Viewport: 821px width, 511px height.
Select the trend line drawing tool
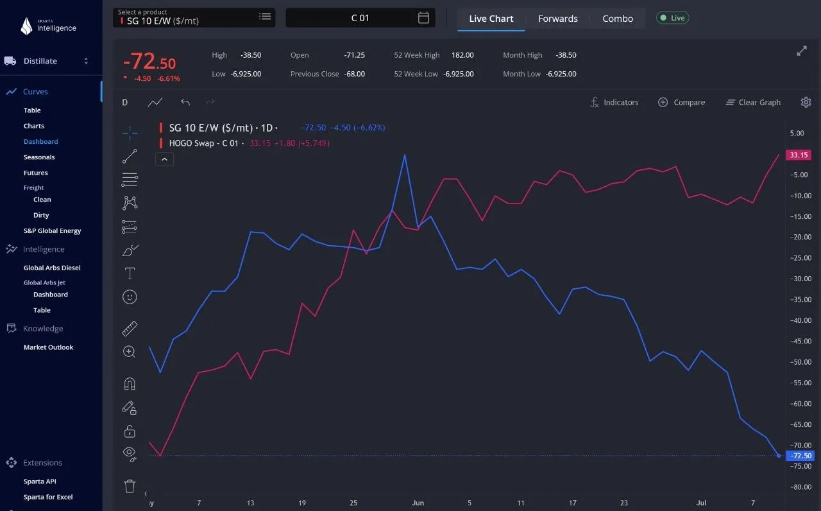(130, 156)
